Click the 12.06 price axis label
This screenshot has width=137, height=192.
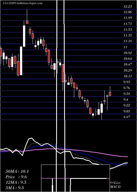(x=128, y=12)
